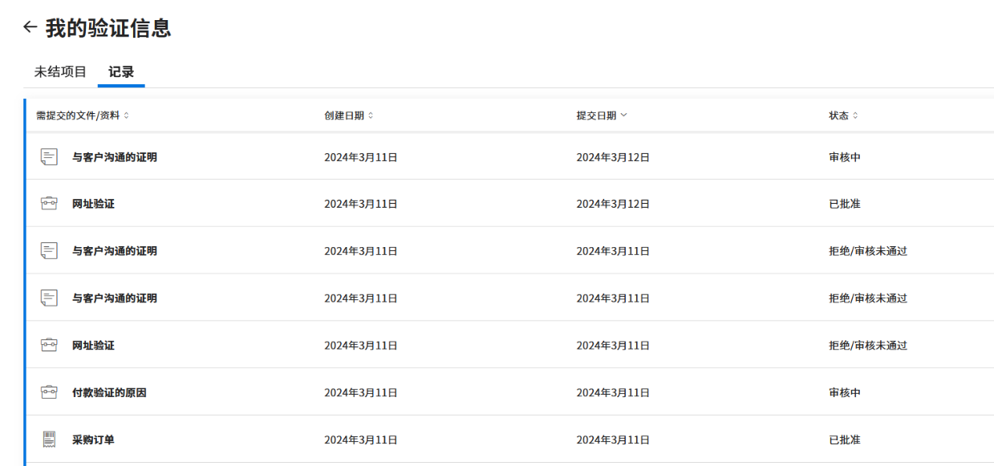Screen dimensions: 994x466
Task: Click briefcase icon of the 已批准 网址验证 row
Action: coord(50,204)
